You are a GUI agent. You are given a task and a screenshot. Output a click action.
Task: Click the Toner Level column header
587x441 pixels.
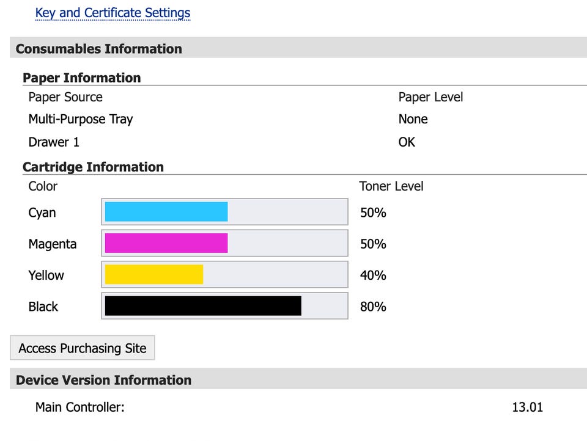391,186
